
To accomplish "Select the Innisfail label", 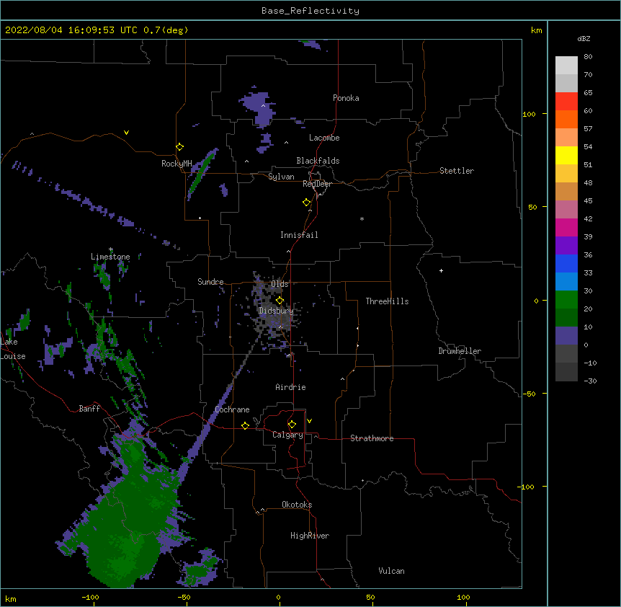I will pos(299,235).
